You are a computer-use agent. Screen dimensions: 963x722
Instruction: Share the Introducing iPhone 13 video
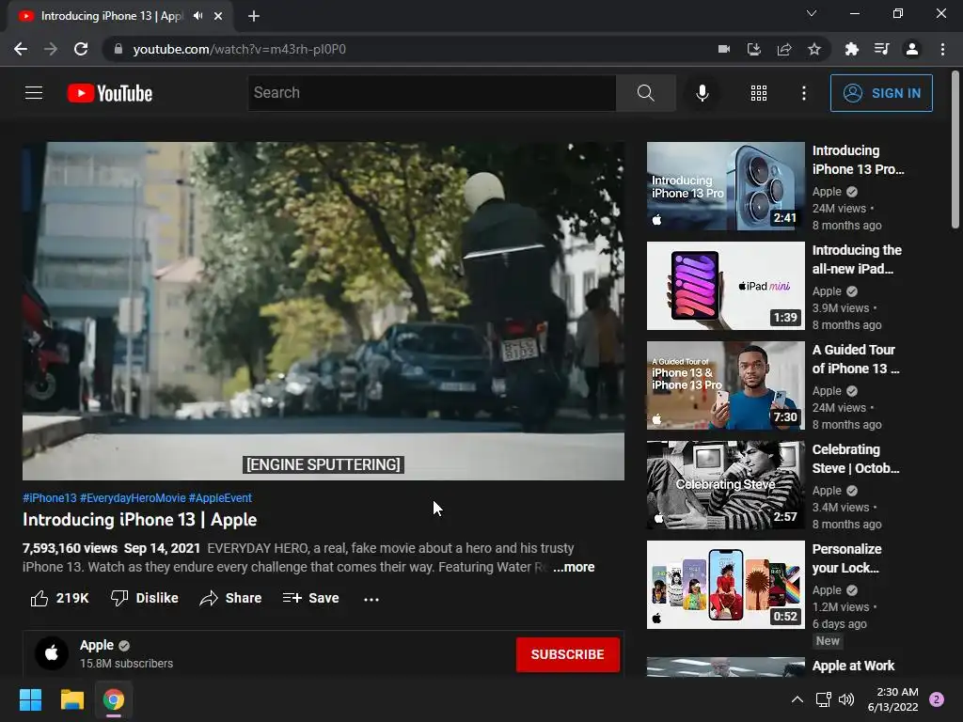pyautogui.click(x=231, y=598)
